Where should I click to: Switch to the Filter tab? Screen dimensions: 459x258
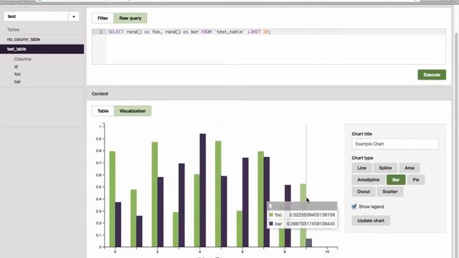[x=103, y=18]
